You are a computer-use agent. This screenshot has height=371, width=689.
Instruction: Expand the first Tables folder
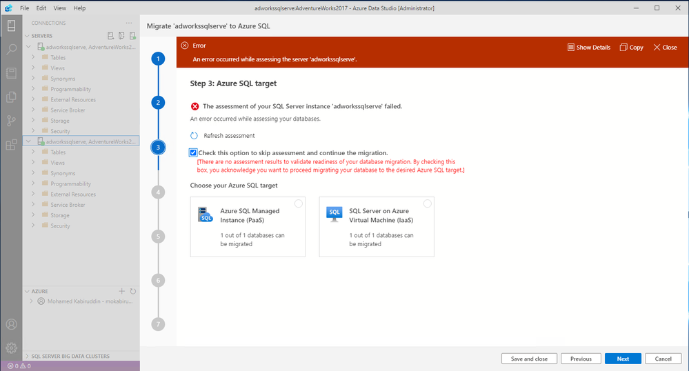click(x=33, y=57)
